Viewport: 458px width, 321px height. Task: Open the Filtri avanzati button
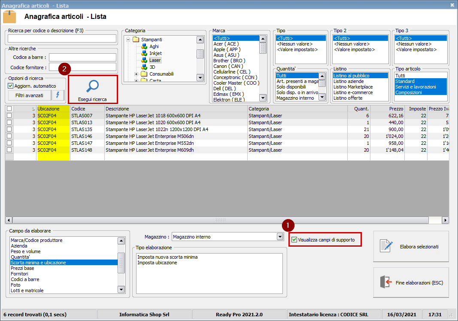point(29,95)
